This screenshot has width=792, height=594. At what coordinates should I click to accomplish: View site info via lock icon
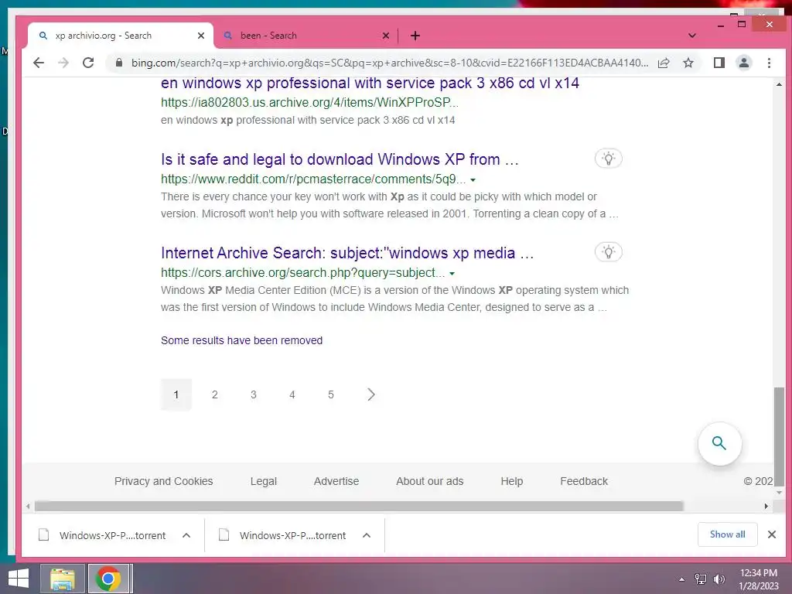coord(118,63)
